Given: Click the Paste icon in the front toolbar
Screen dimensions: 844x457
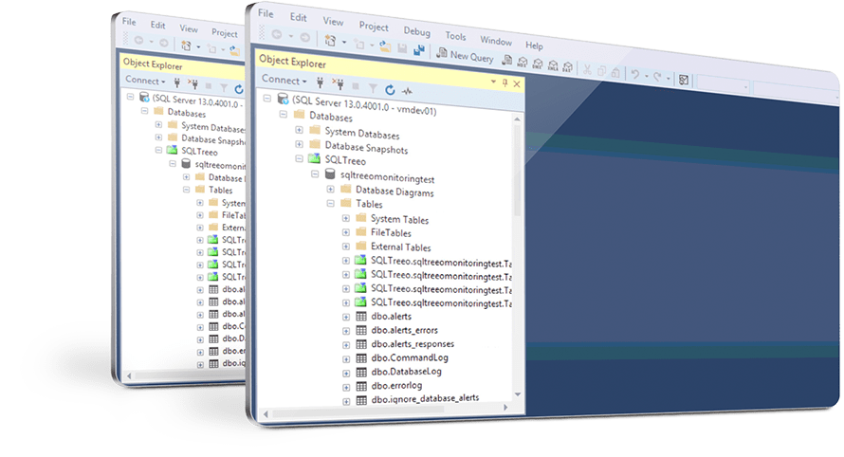Looking at the screenshot, I should click(x=615, y=73).
